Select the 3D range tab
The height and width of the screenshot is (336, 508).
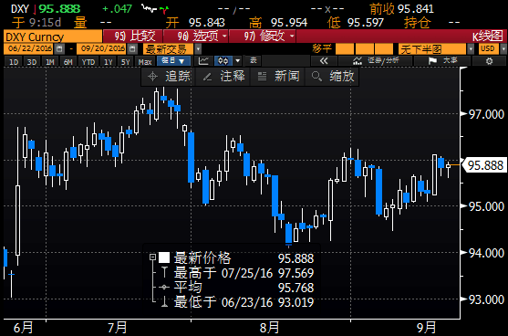[x=32, y=61]
